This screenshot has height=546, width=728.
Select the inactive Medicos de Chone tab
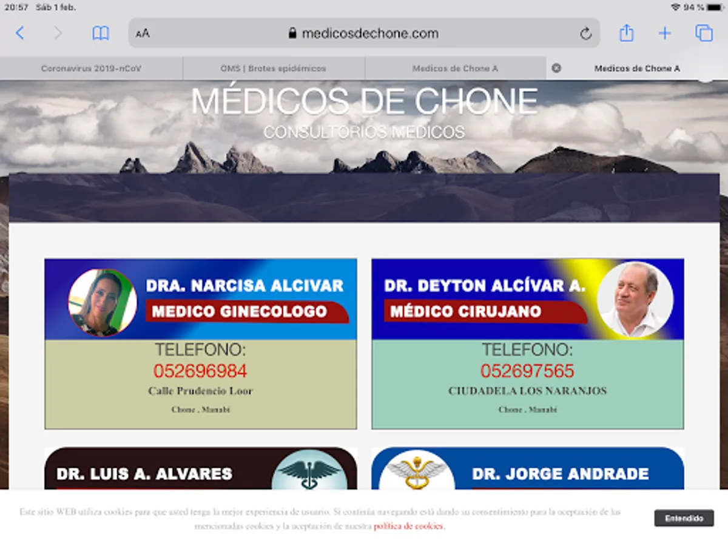pos(455,69)
